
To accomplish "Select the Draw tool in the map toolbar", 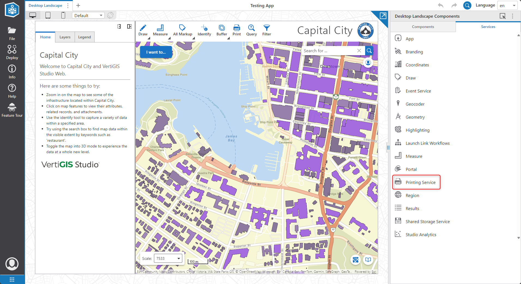I will coord(143,30).
